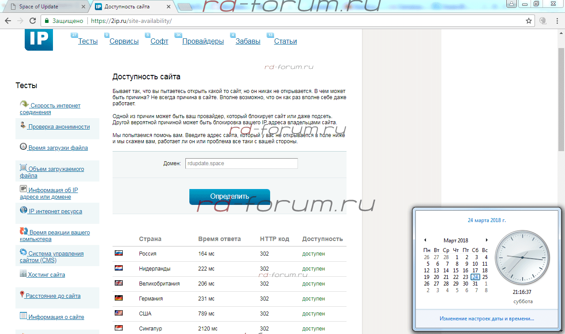Image resolution: width=565 pixels, height=334 pixels.
Task: Bookmark this page with star icon
Action: point(529,21)
